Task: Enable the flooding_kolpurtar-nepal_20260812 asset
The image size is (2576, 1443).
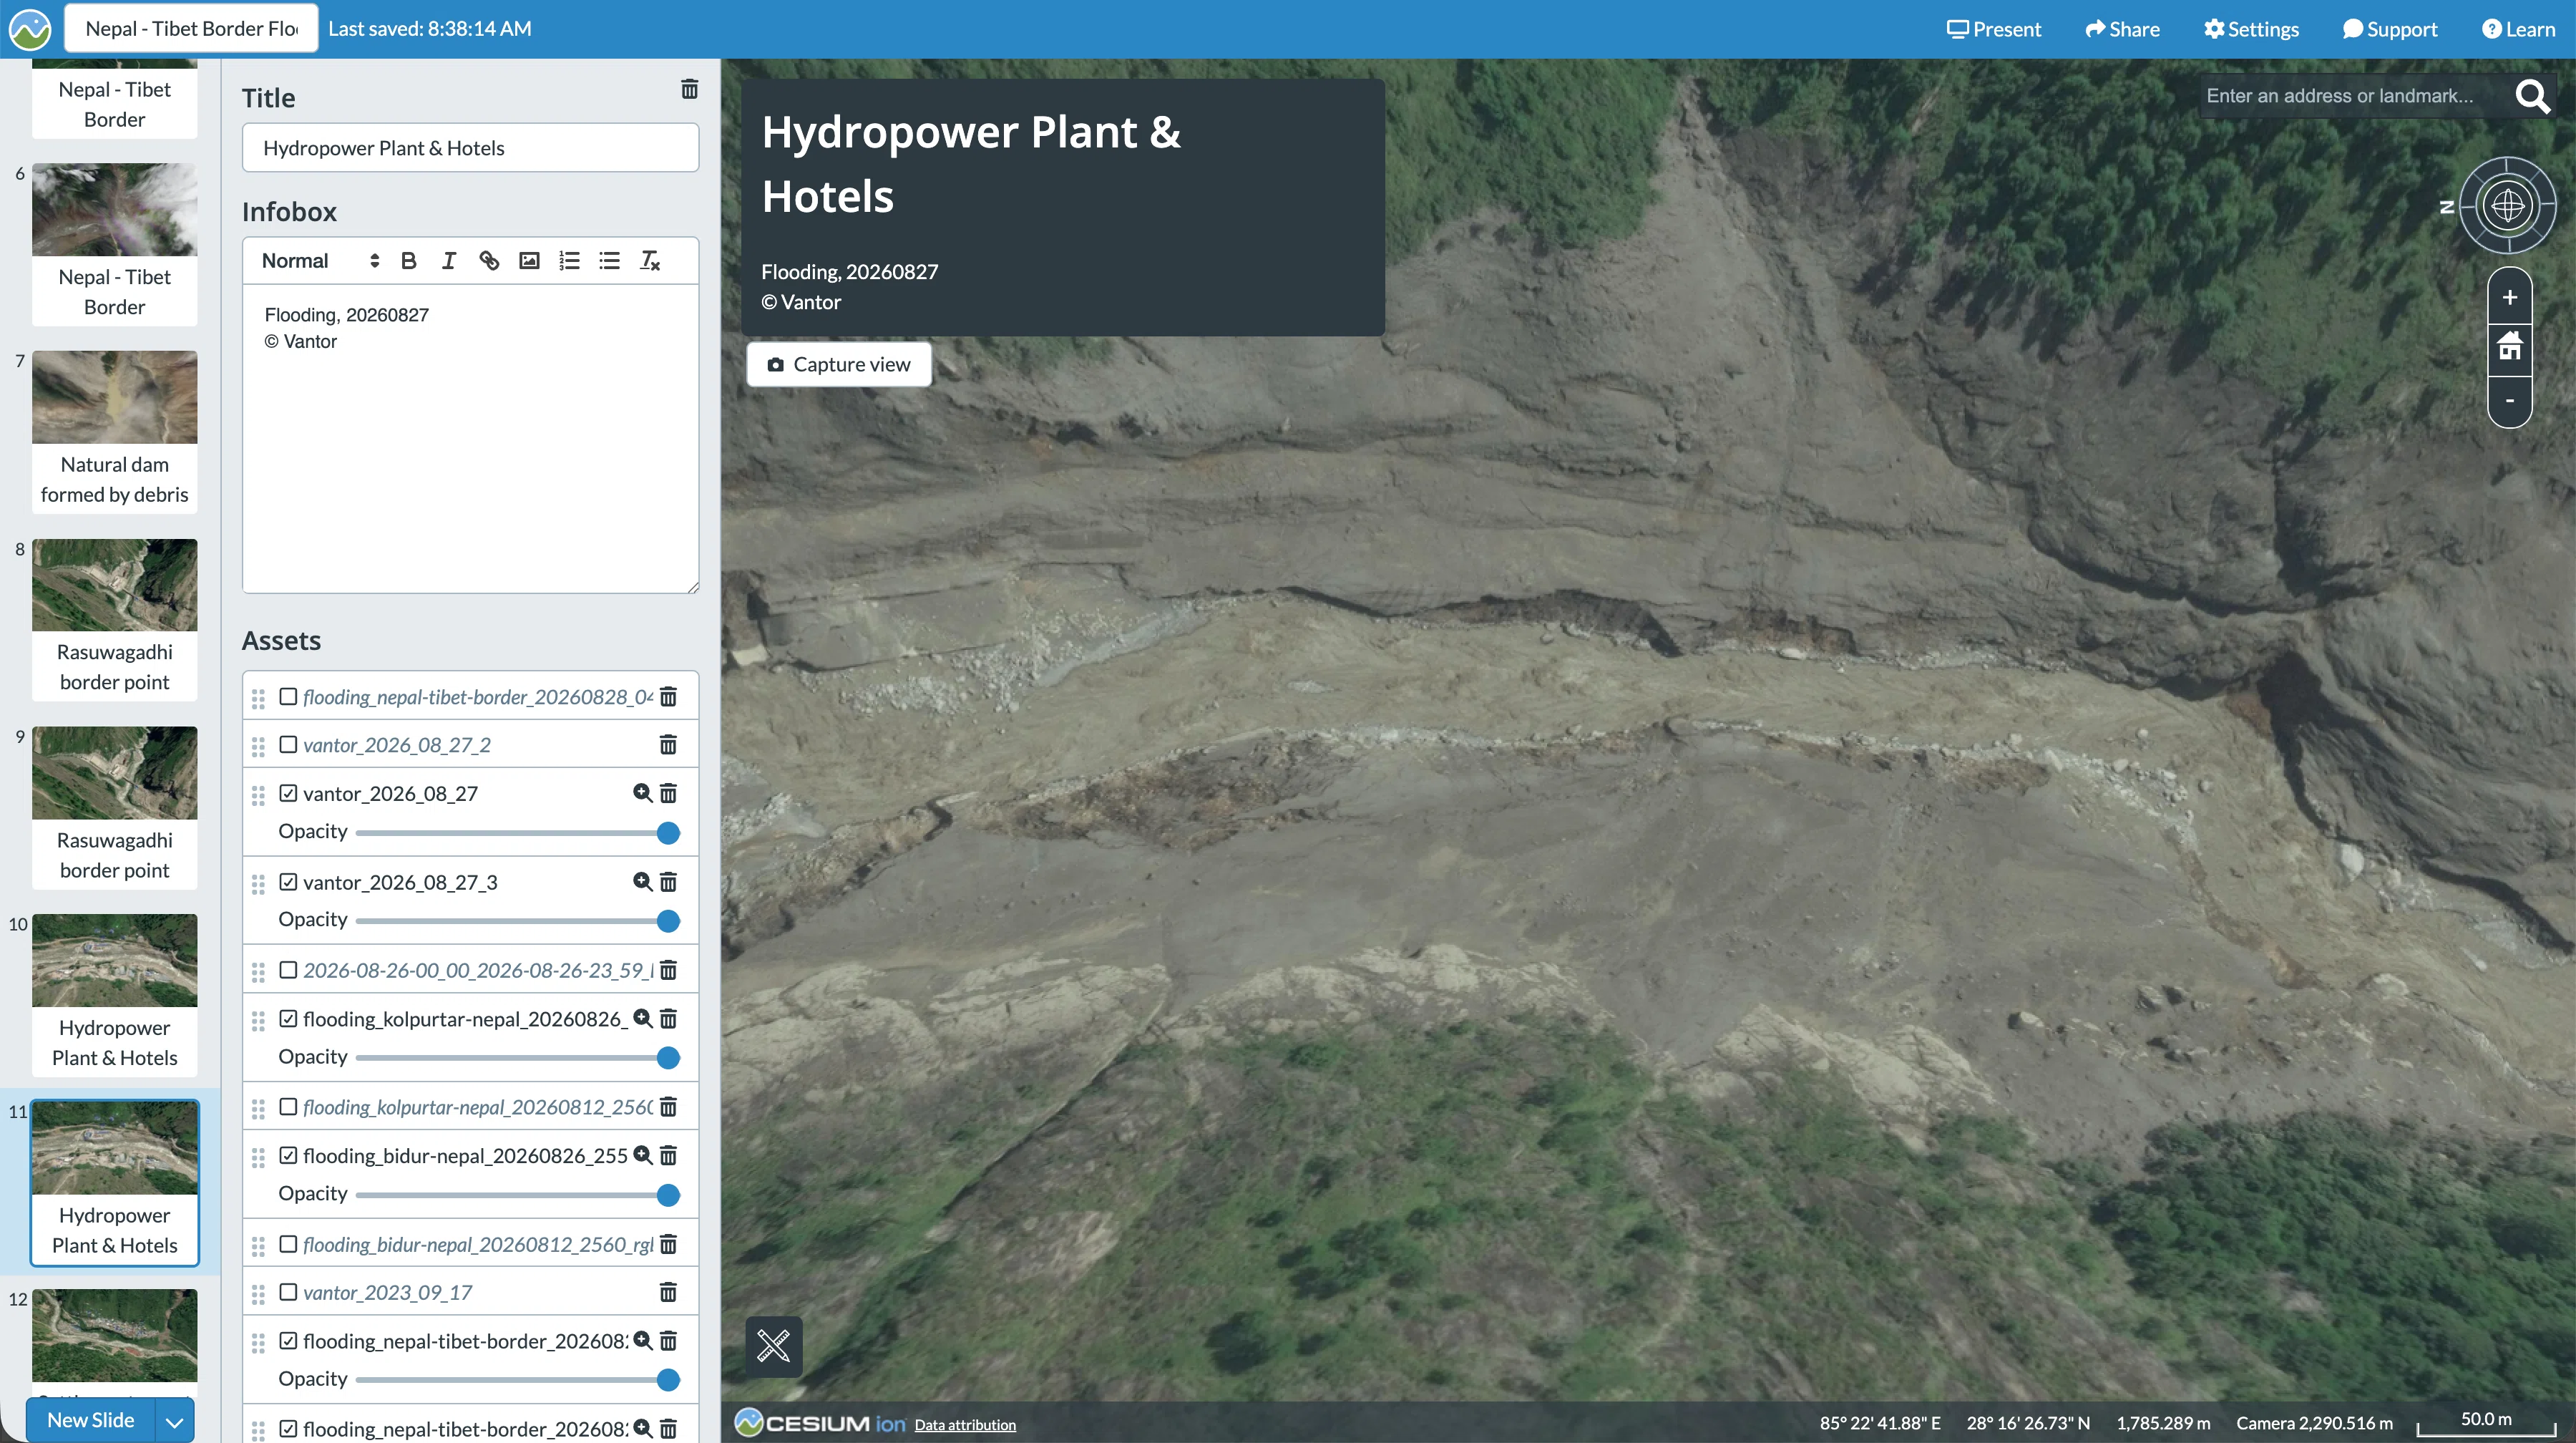Action: pyautogui.click(x=288, y=1107)
